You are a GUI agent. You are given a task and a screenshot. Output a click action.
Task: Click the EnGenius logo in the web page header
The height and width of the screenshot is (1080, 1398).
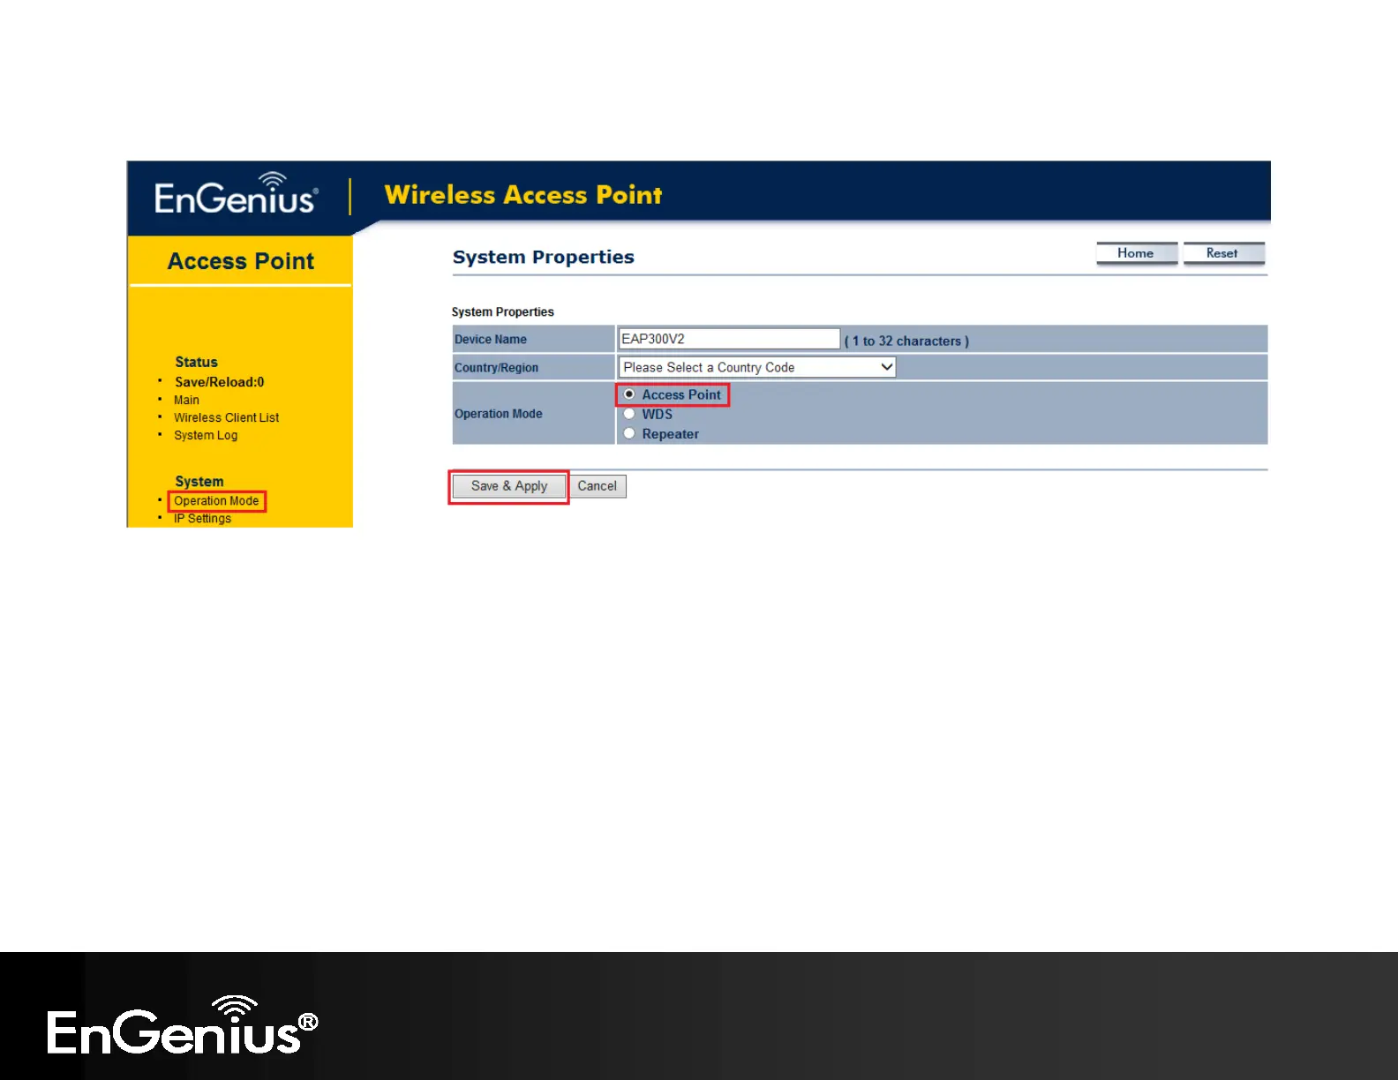click(237, 195)
